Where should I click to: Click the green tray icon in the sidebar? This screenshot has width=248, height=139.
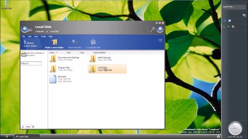point(224,27)
